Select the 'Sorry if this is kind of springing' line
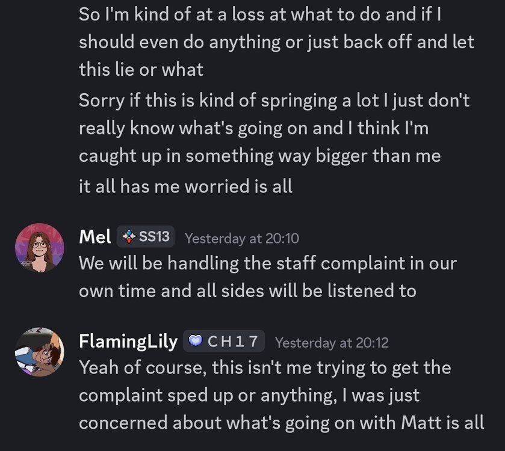Image resolution: width=505 pixels, height=451 pixels. pos(274,100)
